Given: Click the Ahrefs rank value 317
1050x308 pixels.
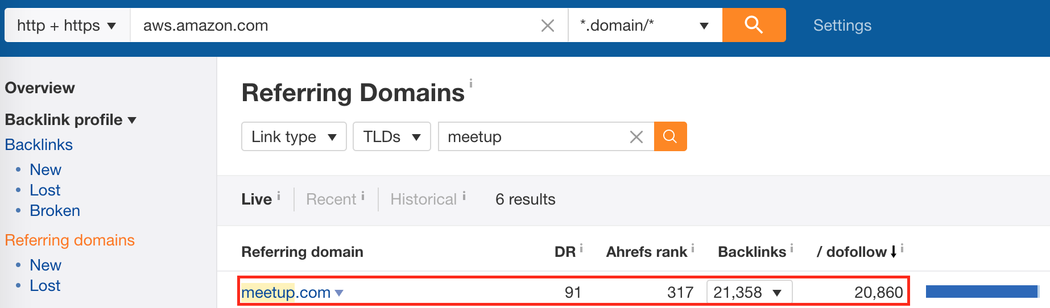Looking at the screenshot, I should (680, 293).
